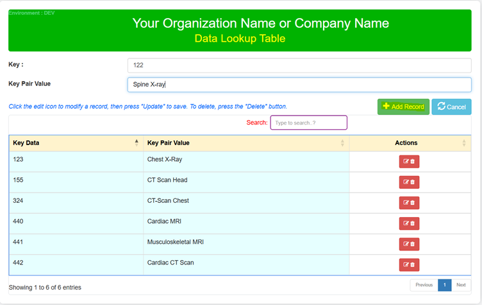Click the Cancel button
The height and width of the screenshot is (305, 482).
tap(451, 107)
